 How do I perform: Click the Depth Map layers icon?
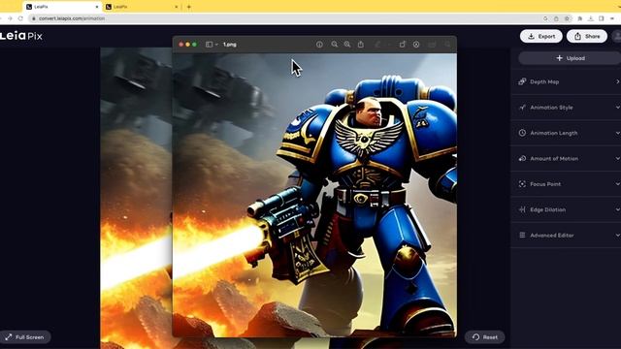522,81
